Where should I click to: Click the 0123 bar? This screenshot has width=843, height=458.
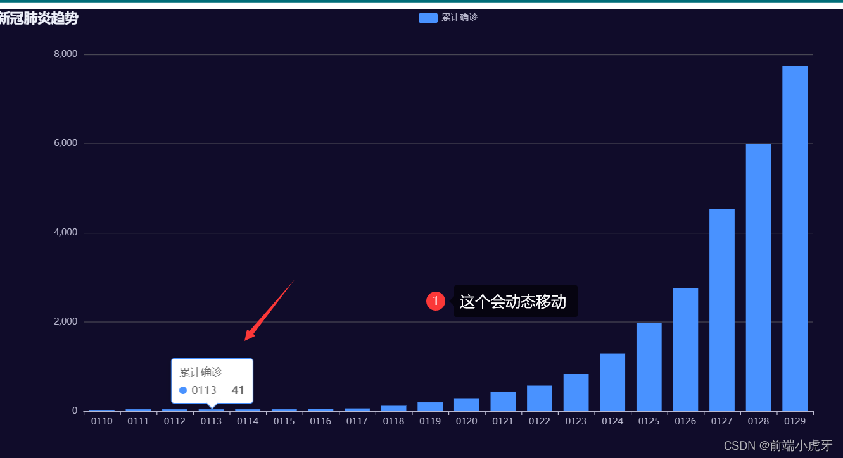(576, 392)
